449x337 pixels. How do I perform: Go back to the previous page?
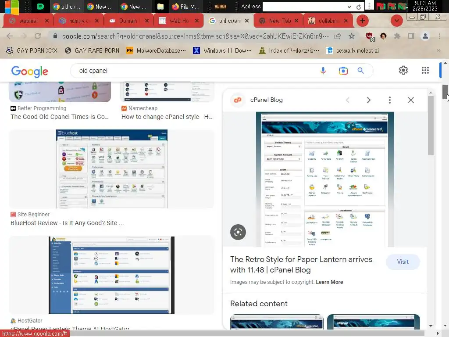pyautogui.click(x=10, y=36)
